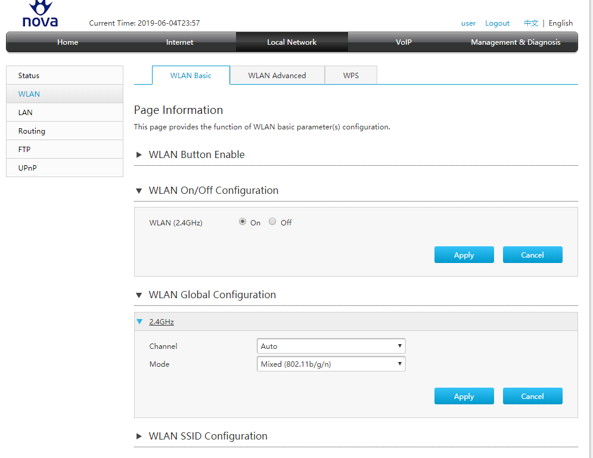593x458 pixels.
Task: Select the WLAN 2.4GHz Off radio button
Action: coord(272,221)
